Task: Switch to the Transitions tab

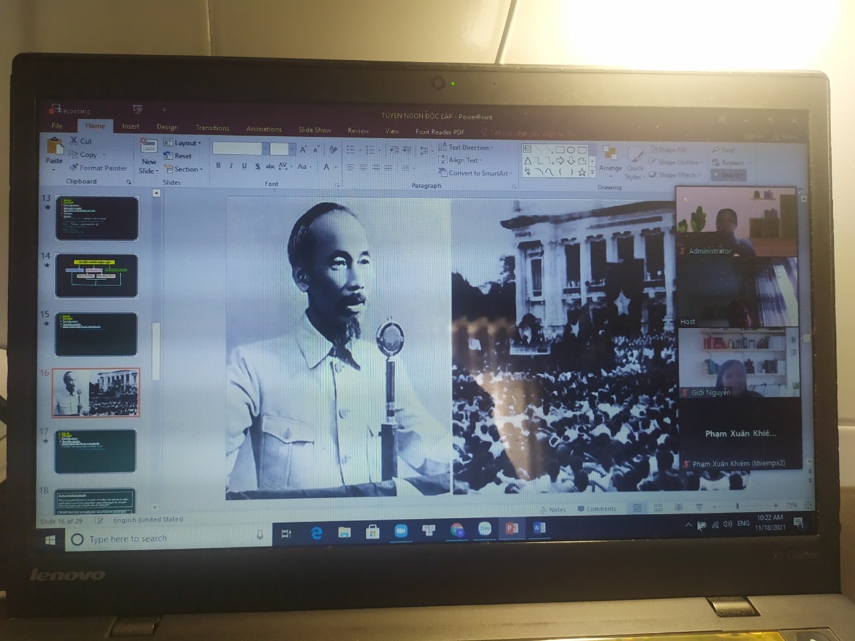Action: [212, 128]
